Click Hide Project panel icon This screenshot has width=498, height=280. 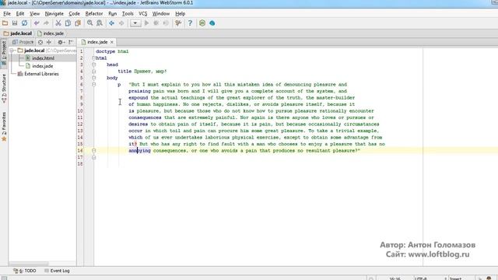click(x=71, y=42)
